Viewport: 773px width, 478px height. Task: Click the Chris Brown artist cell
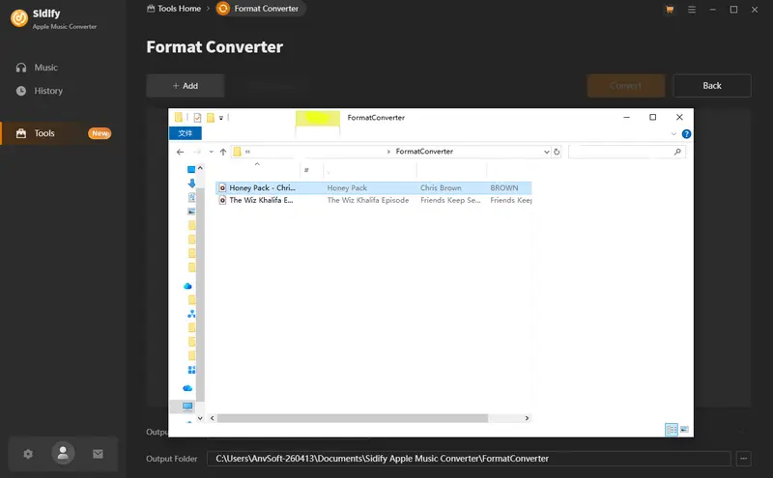click(441, 187)
